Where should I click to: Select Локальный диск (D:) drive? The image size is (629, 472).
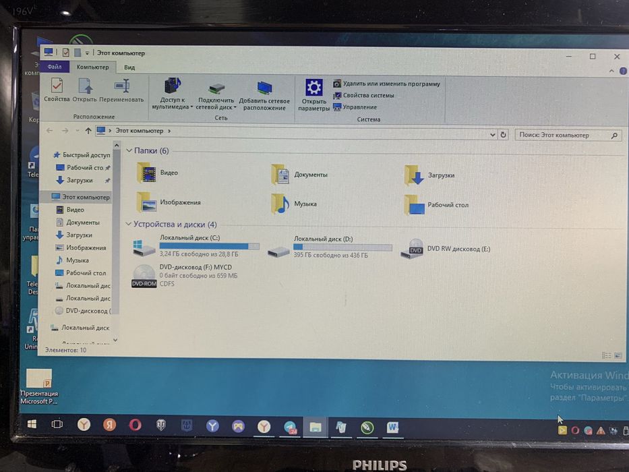coord(330,247)
